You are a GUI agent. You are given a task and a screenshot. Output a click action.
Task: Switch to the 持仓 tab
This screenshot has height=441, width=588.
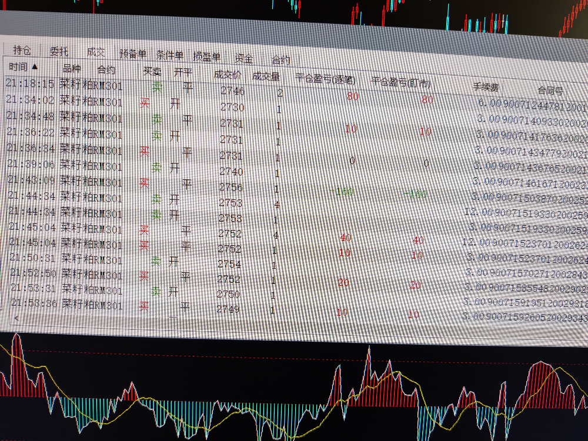(22, 50)
